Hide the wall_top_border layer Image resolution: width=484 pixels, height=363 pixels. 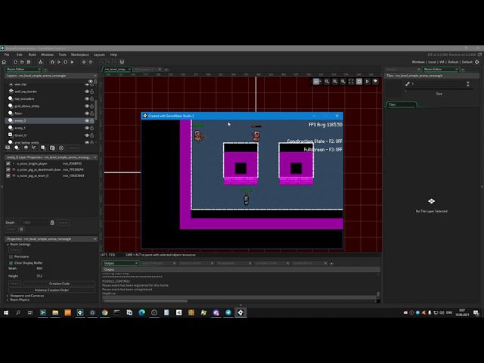coord(87,92)
